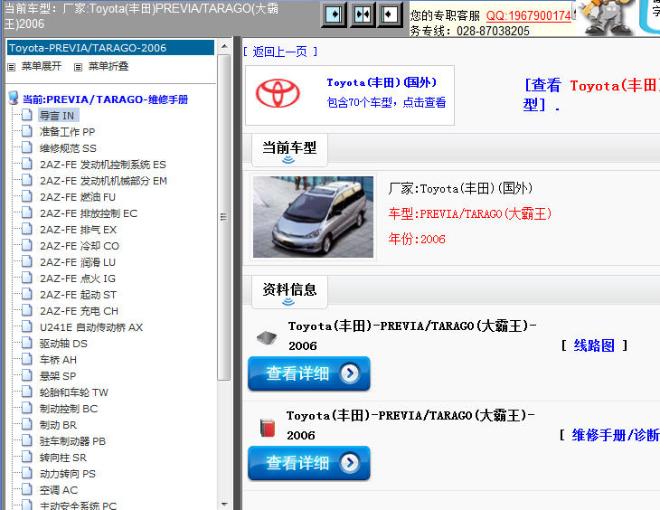Click 菜单展开 to expand all menus

(x=42, y=66)
